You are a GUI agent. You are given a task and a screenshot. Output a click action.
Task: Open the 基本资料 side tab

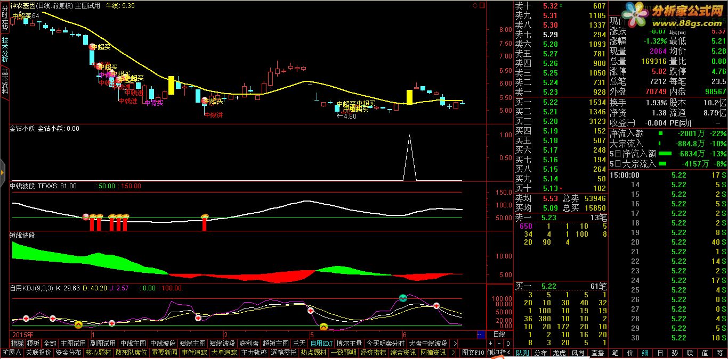click(x=5, y=81)
